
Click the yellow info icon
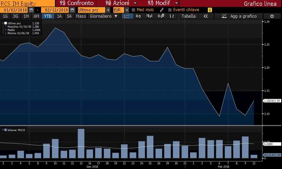coord(210,10)
